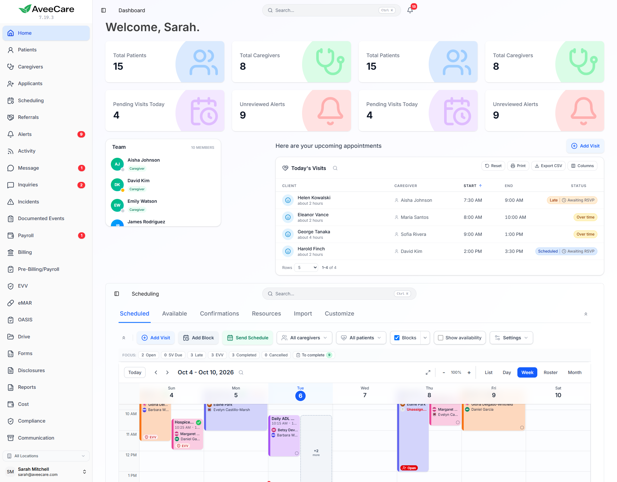Open eMAR from the sidebar
The height and width of the screenshot is (482, 617).
coord(46,303)
